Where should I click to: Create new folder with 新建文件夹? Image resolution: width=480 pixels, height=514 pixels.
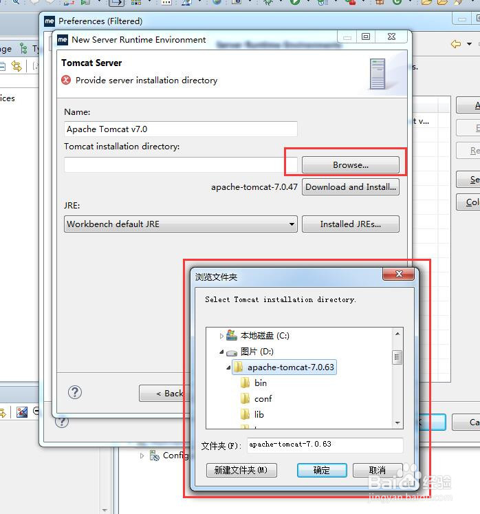pyautogui.click(x=241, y=471)
